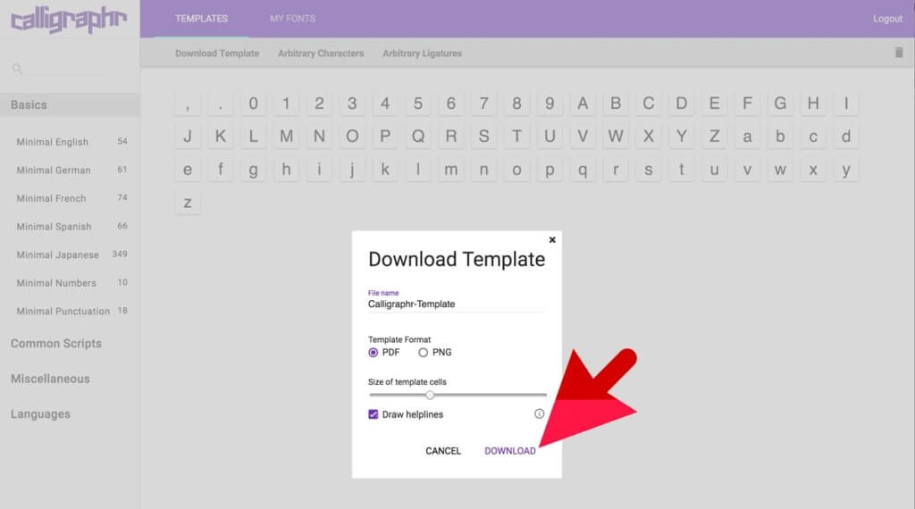Click the File name input field
The image size is (915, 509).
click(457, 304)
